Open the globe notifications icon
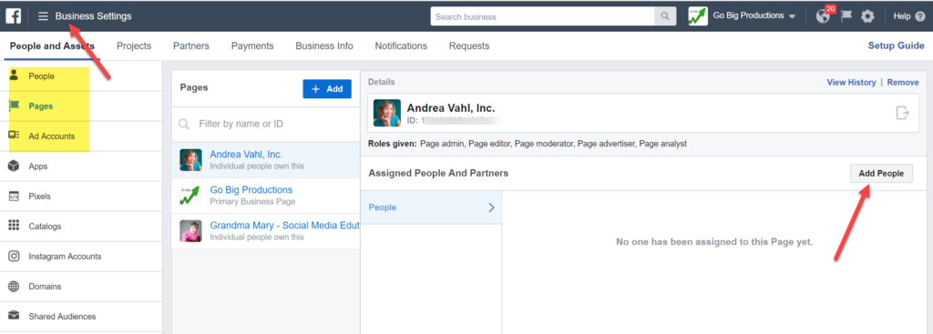Viewport: 933px width, 334px height. [x=823, y=16]
